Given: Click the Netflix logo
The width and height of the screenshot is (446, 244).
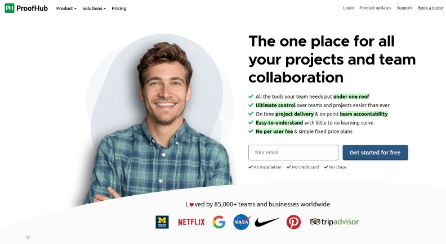Looking at the screenshot, I should 191,222.
